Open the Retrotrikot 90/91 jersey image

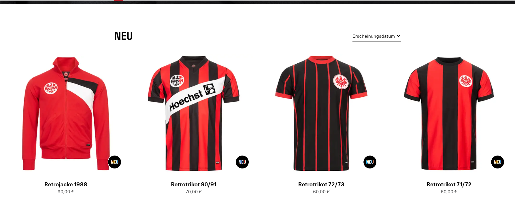pyautogui.click(x=194, y=113)
